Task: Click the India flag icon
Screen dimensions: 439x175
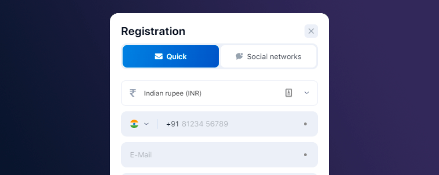Action: [134, 124]
